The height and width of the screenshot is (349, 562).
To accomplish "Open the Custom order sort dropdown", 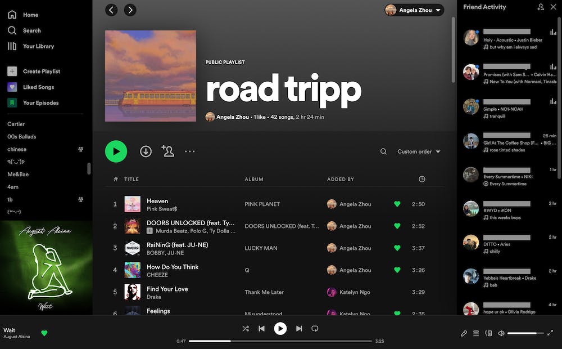I will pyautogui.click(x=419, y=151).
